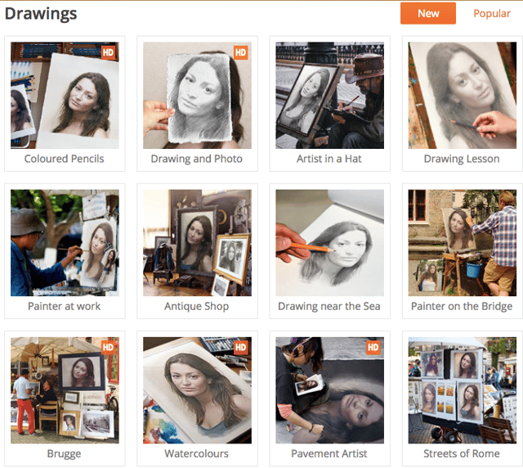Screen dimensions: 523x468
Task: Choose the Artist in a Hat thumbnail
Action: 329,95
